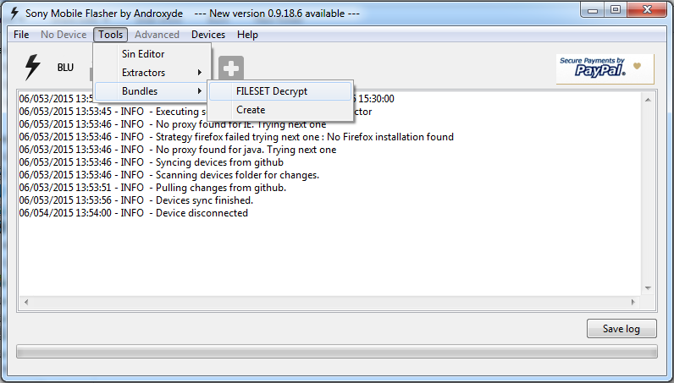Click the 'Devices sync finished.' log line

136,200
